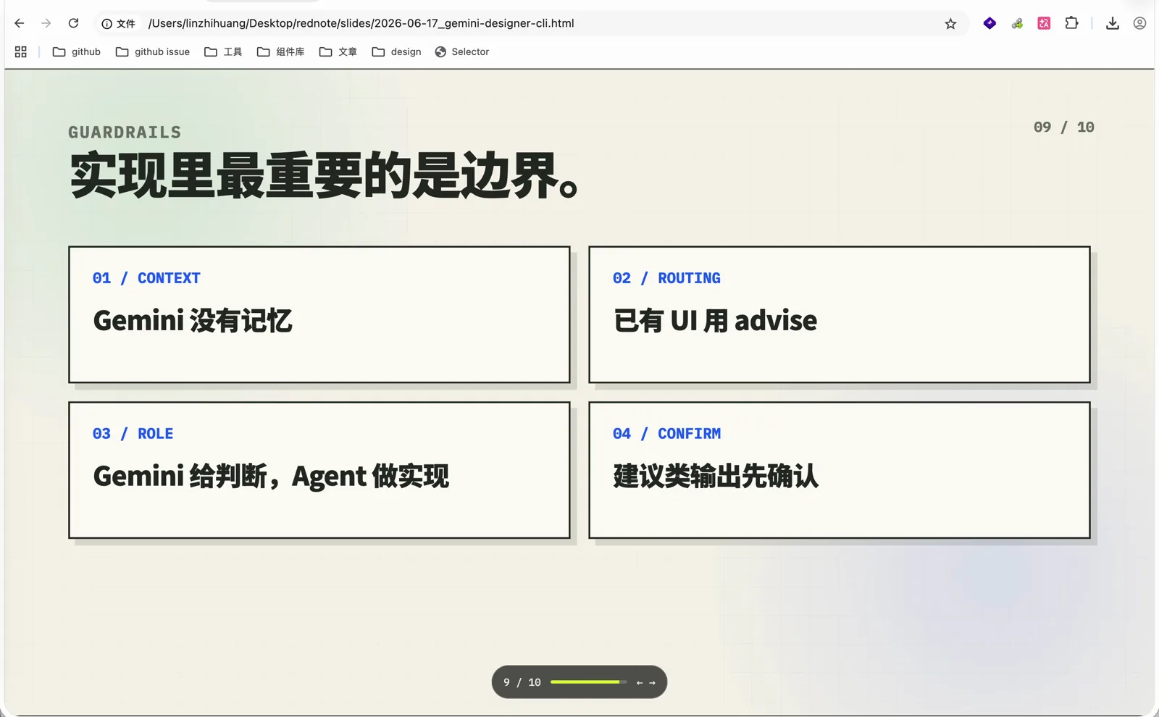The height and width of the screenshot is (717, 1159).
Task: Reload the current page
Action: pos(73,23)
